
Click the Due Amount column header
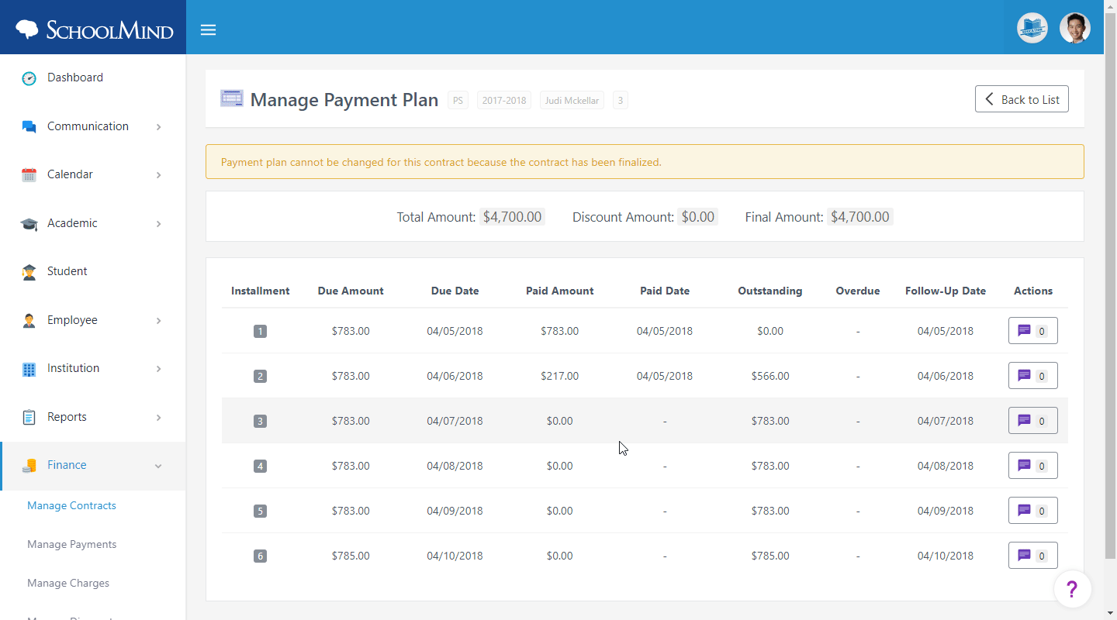coord(351,291)
